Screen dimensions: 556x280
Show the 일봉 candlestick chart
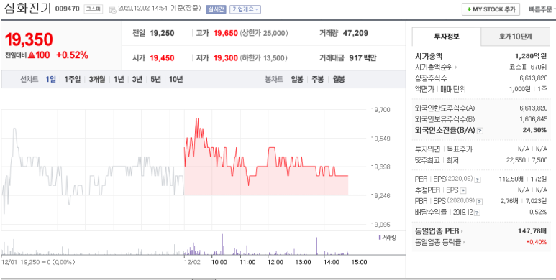pos(297,79)
